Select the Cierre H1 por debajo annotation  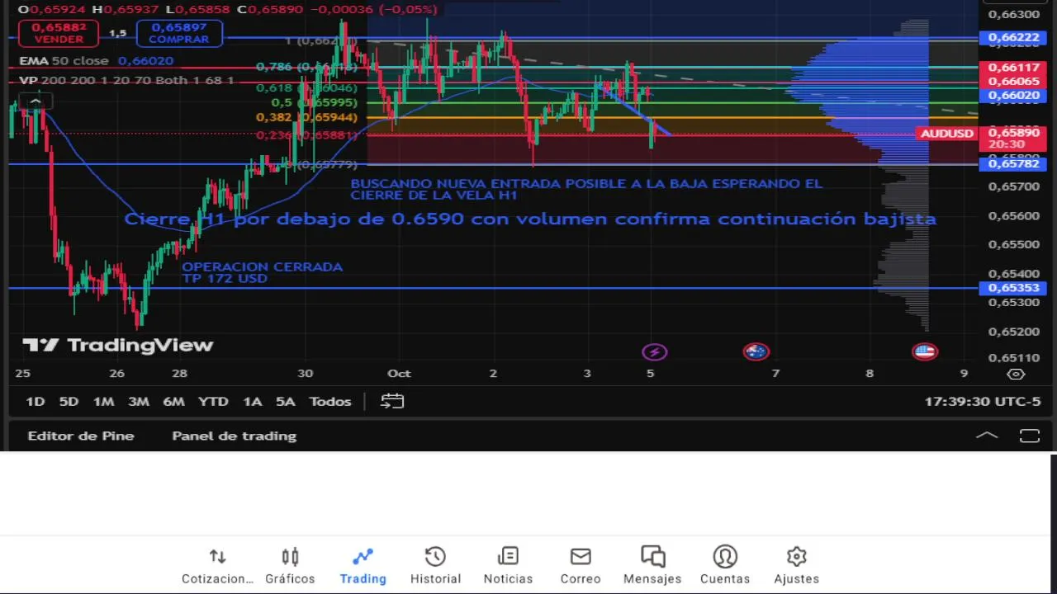pyautogui.click(x=530, y=219)
